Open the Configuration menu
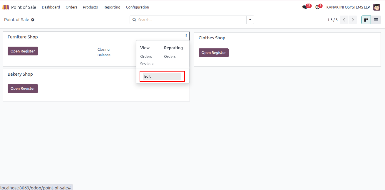The image size is (385, 190). (x=138, y=7)
